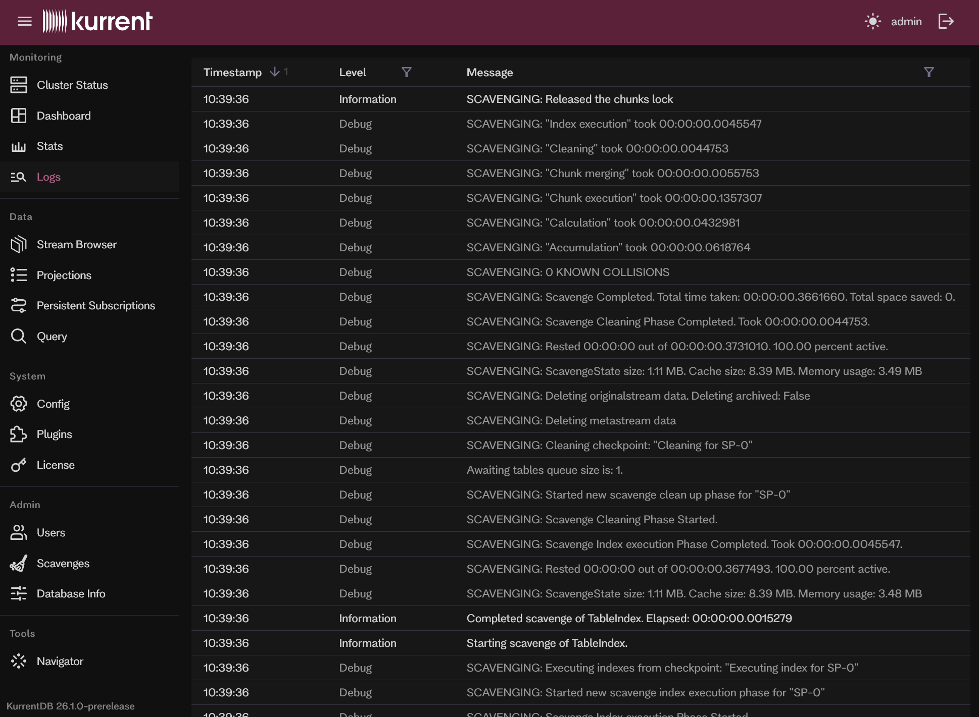
Task: Select 'Released the chunks lock' log row
Action: click(x=580, y=99)
